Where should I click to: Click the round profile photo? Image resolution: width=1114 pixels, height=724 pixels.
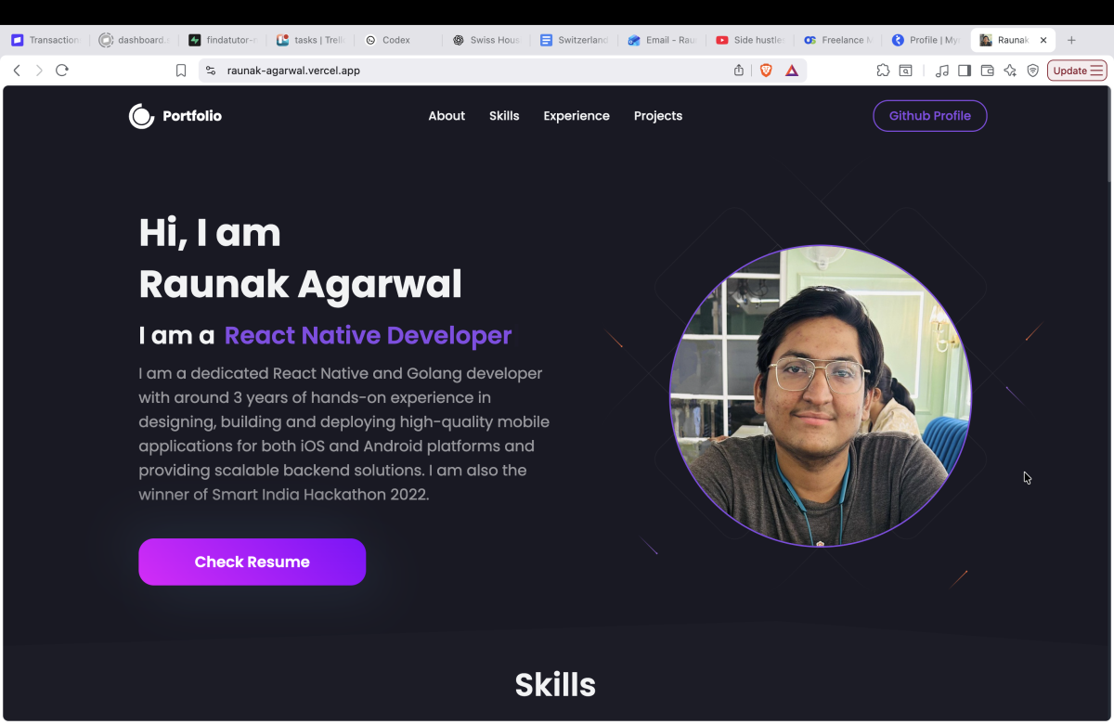[821, 396]
